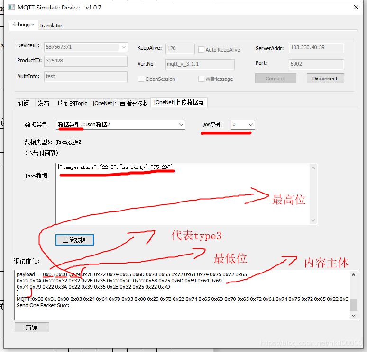This screenshot has width=367, height=352.
Task: Click the Disconnect button
Action: pyautogui.click(x=325, y=79)
